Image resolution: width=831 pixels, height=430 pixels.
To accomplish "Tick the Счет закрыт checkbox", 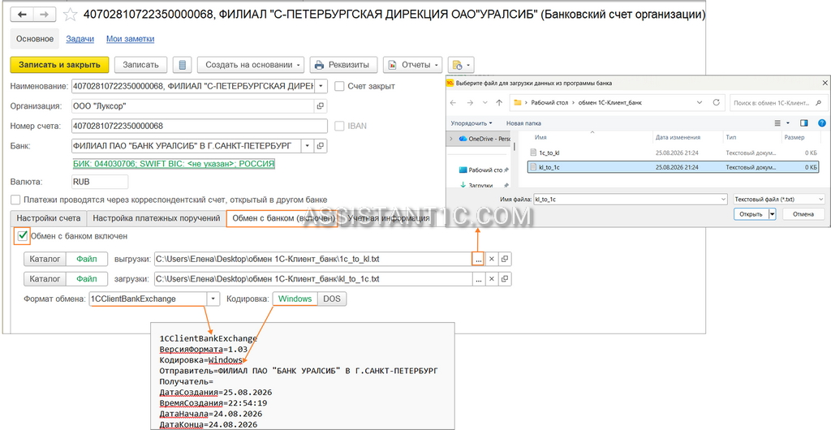I will point(340,86).
